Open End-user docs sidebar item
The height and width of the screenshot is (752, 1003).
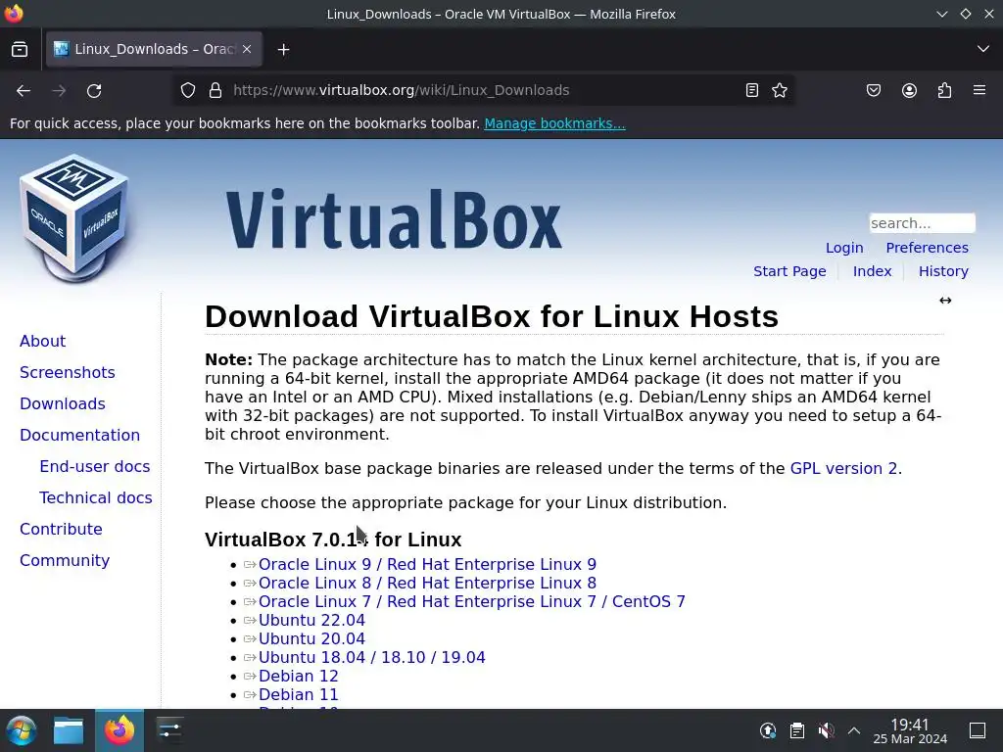(x=95, y=466)
